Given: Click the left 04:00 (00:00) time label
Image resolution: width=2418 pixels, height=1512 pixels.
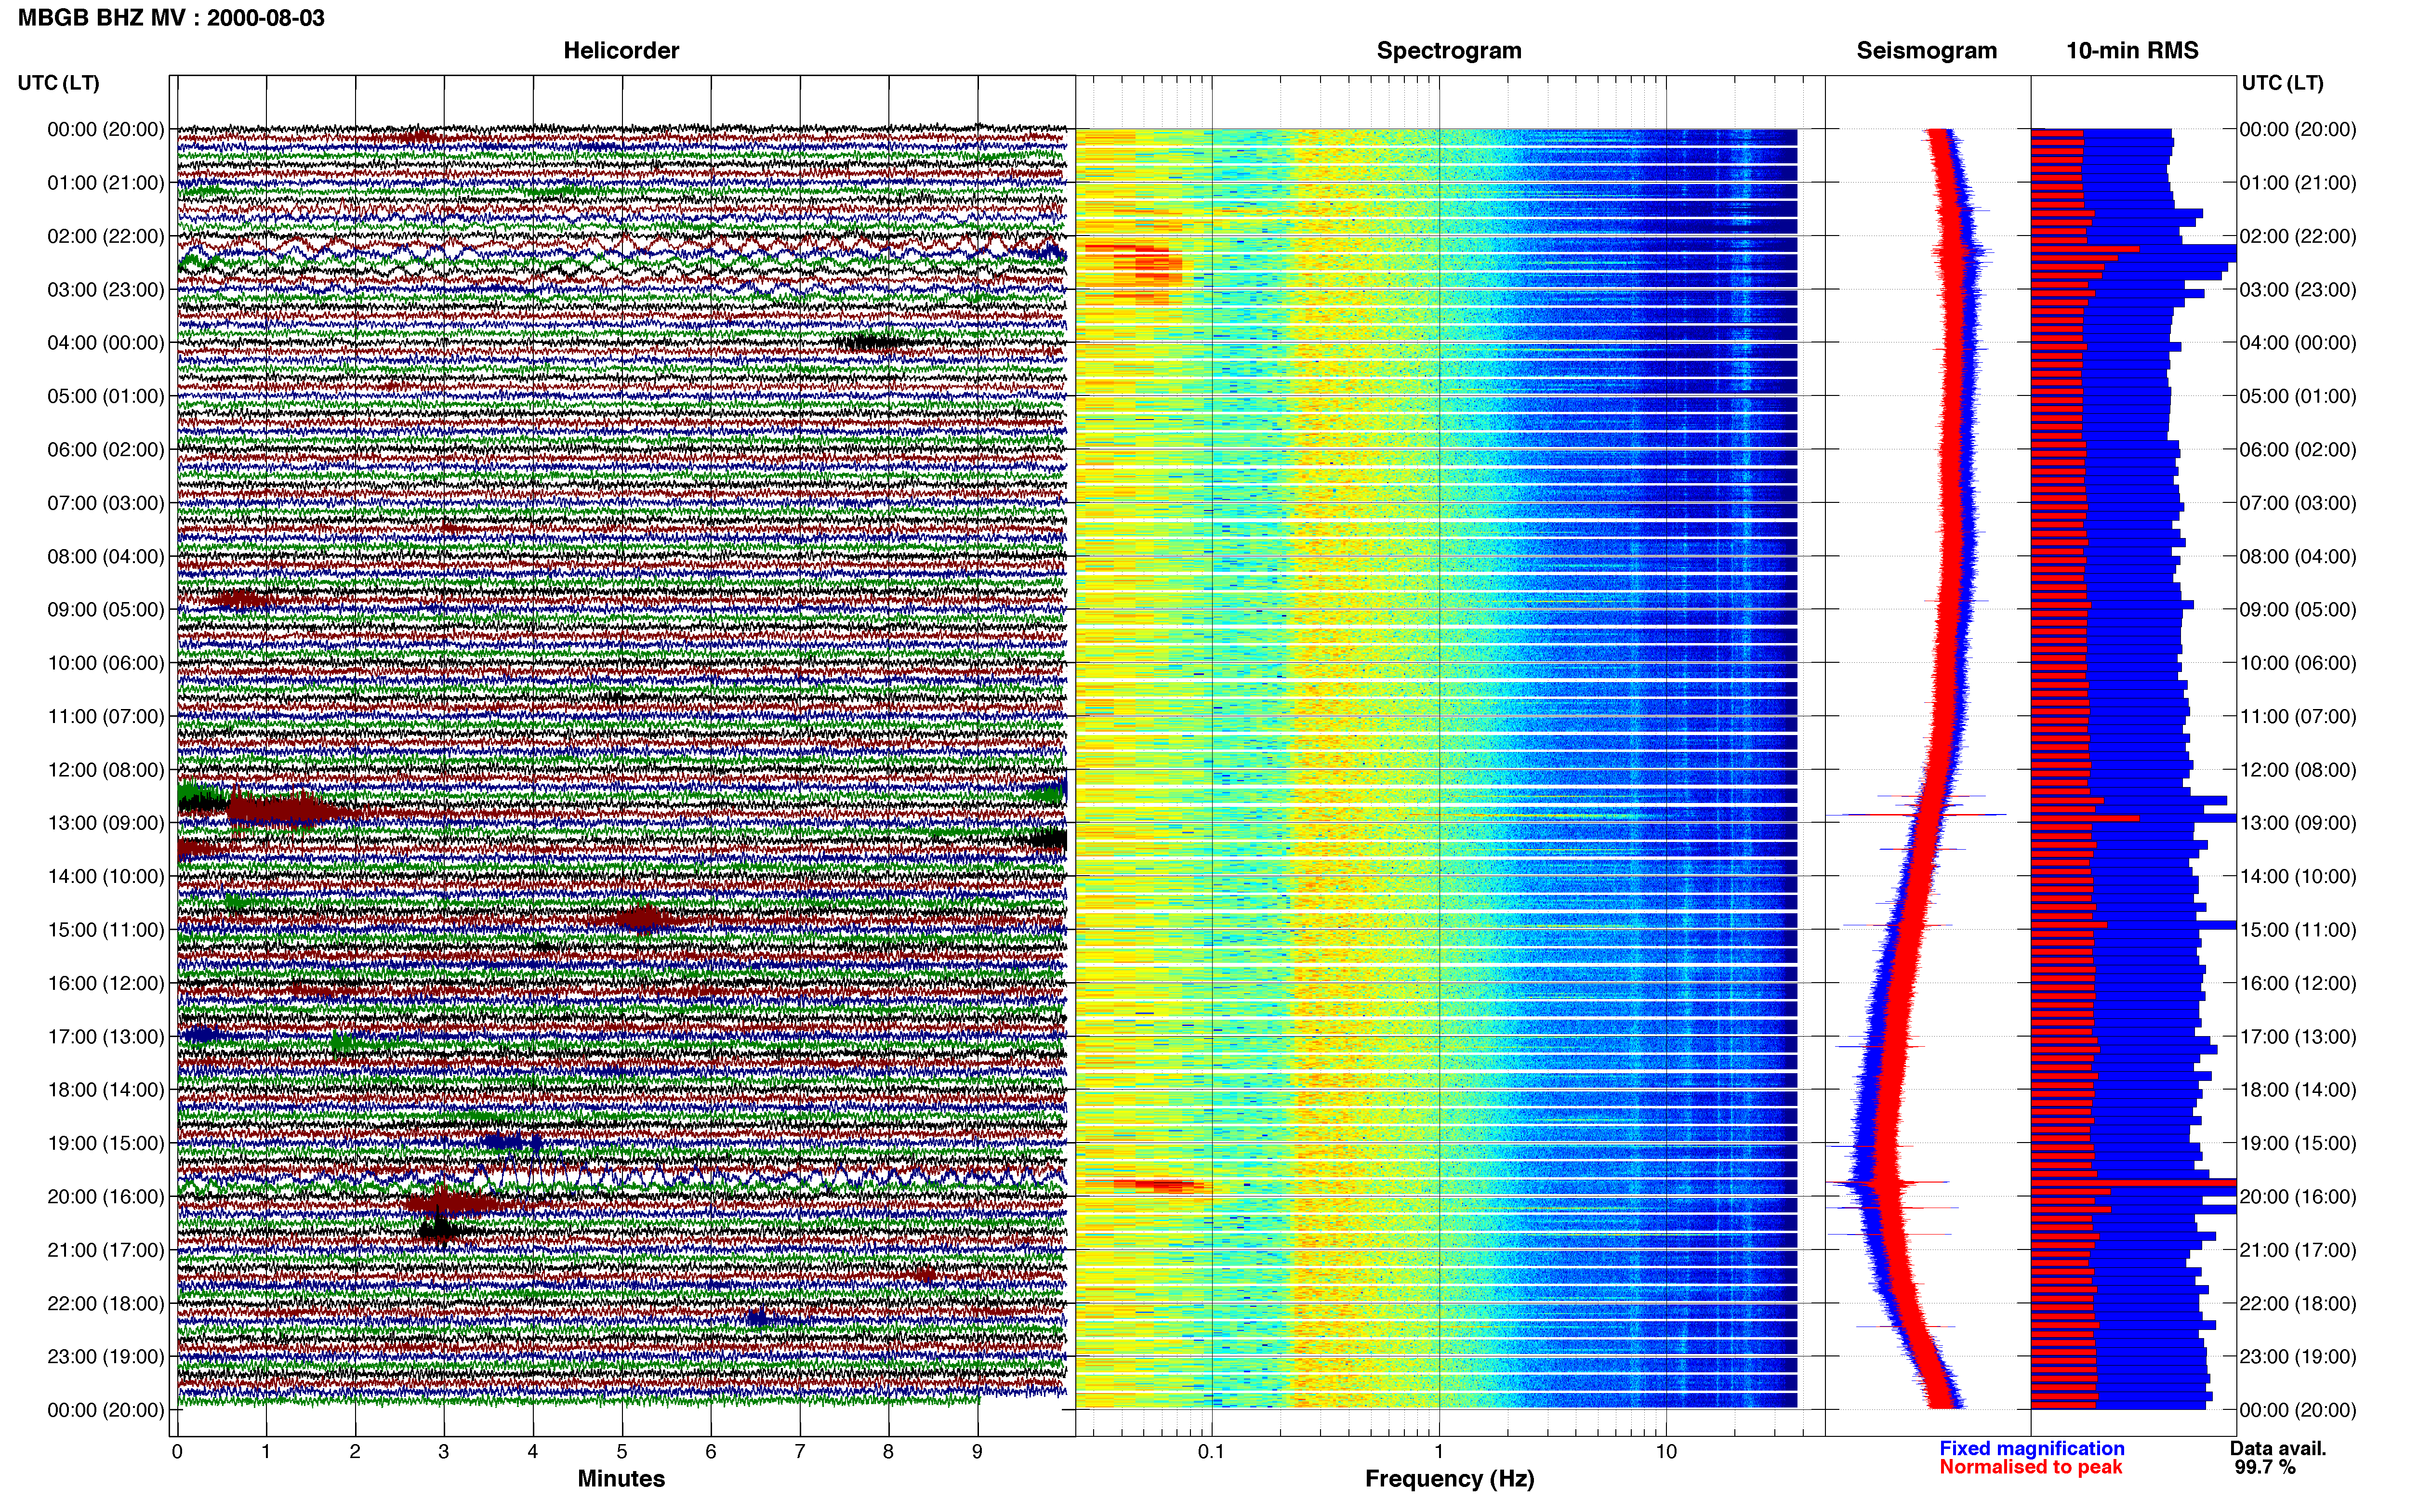Looking at the screenshot, I should click(106, 343).
